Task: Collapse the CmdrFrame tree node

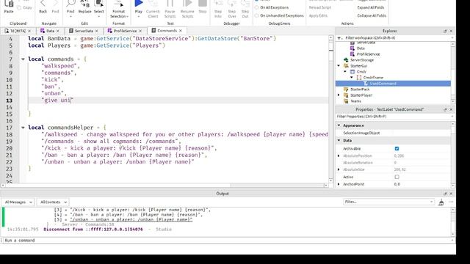Action: pyautogui.click(x=352, y=78)
